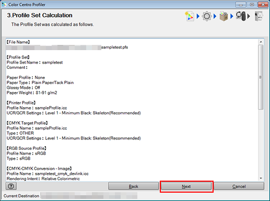Click the Color Centro Profiler title bar icon
The image size is (270, 201).
tap(4, 4)
